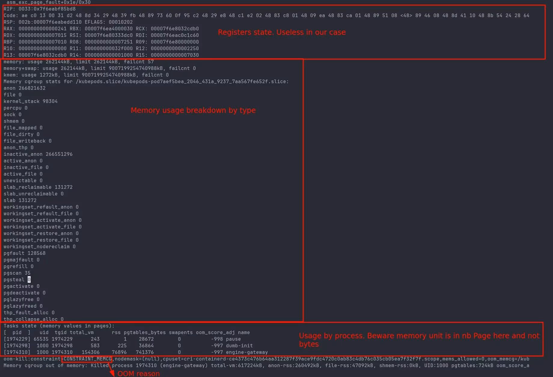This screenshot has width=553, height=377.
Task: Click the 'thp_collapse_alloc 0' line
Action: 34,319
